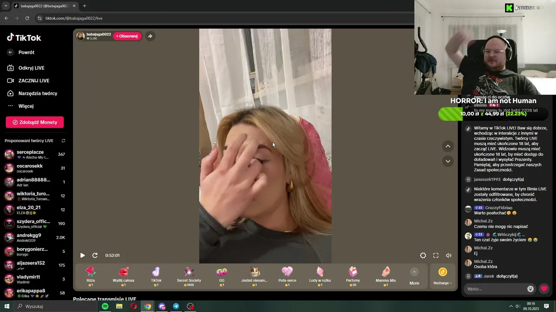Open oscarosekk live stream
Screen dimensions: 556x312
pyautogui.click(x=35, y=168)
